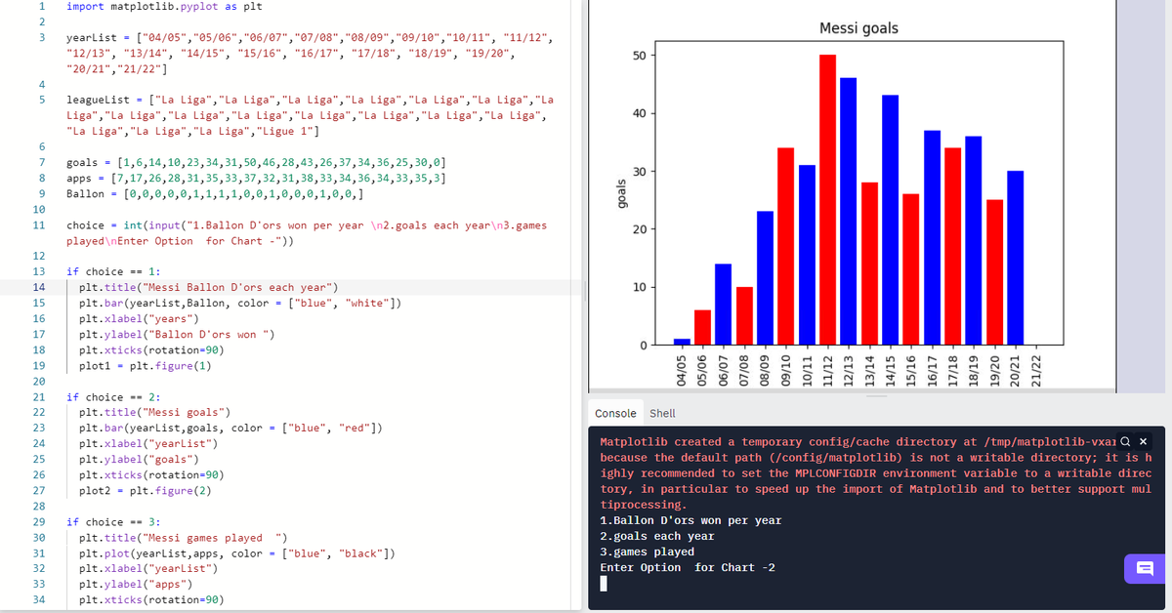1172x613 pixels.
Task: Click the plt.bar(yearList,goals...) line
Action: point(230,428)
